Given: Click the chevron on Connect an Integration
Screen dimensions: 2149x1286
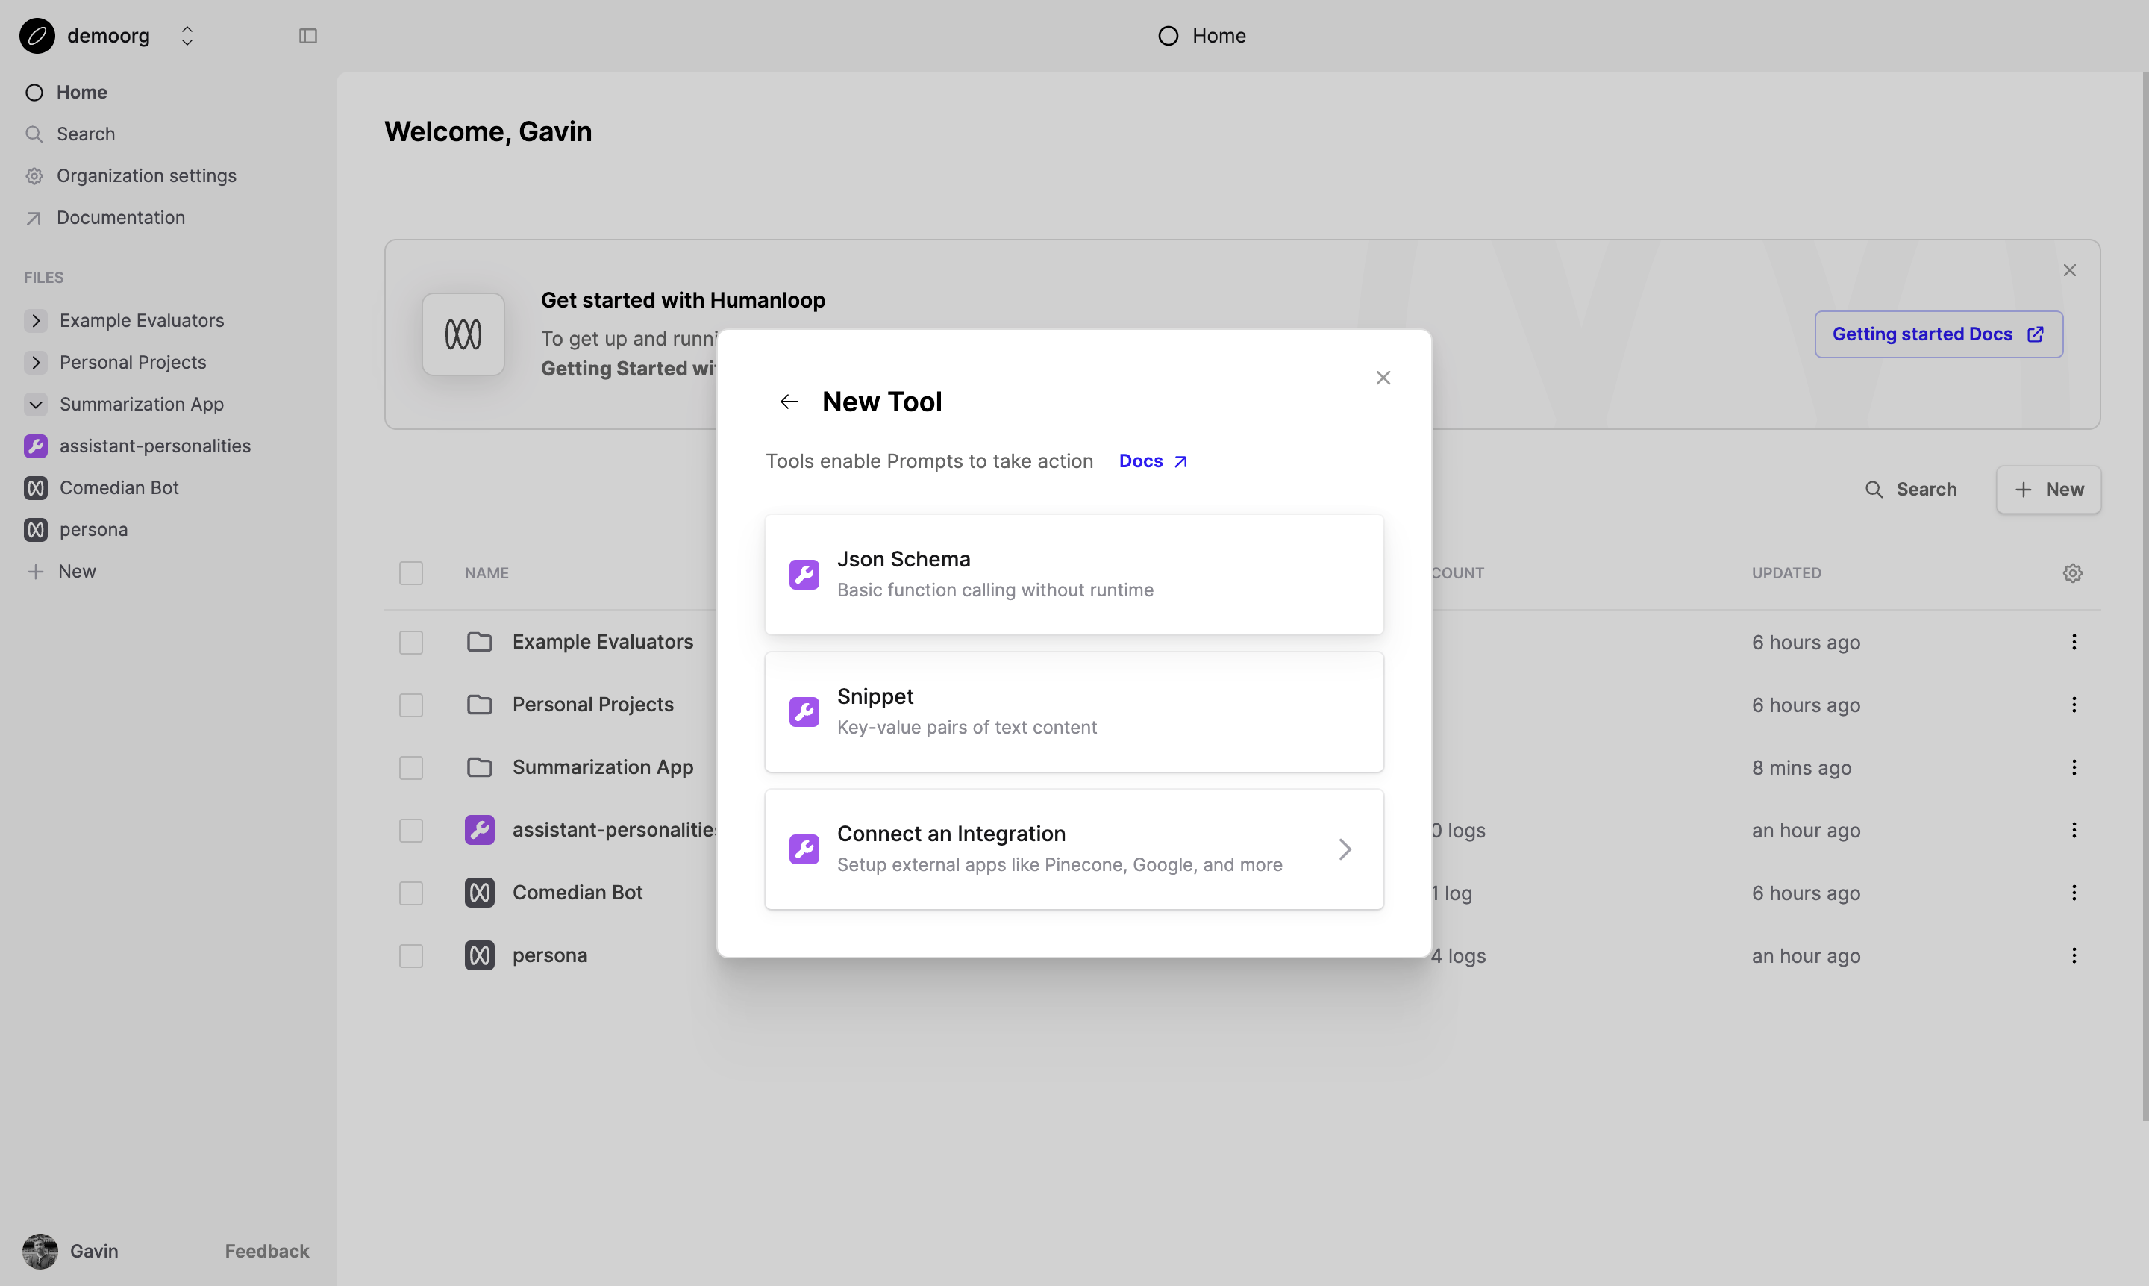Looking at the screenshot, I should tap(1345, 849).
